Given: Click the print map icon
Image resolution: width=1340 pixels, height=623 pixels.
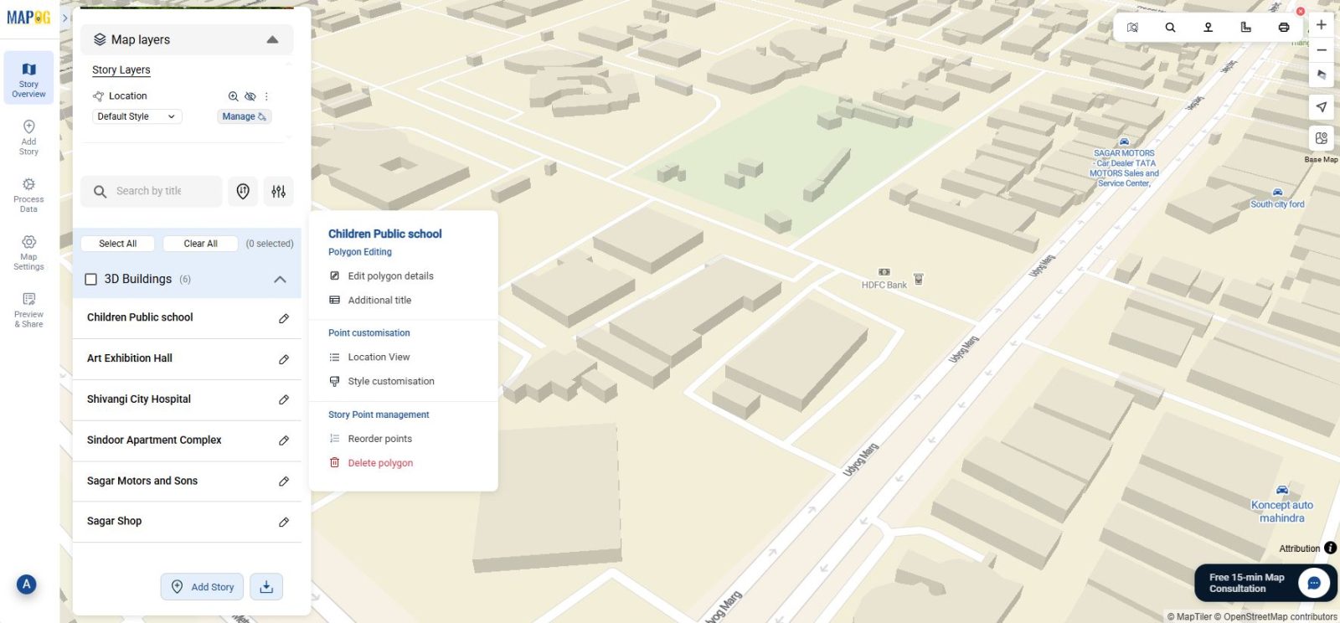Looking at the screenshot, I should pos(1283,28).
